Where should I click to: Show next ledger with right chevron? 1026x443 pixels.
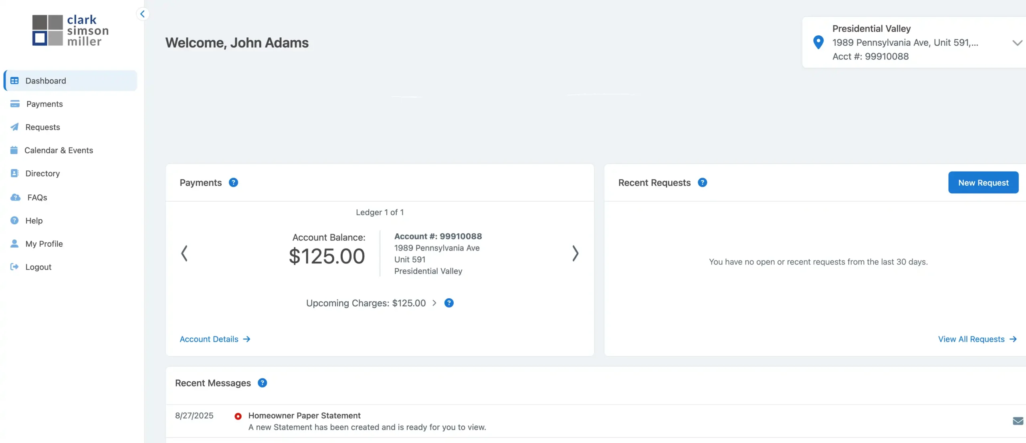pos(575,253)
